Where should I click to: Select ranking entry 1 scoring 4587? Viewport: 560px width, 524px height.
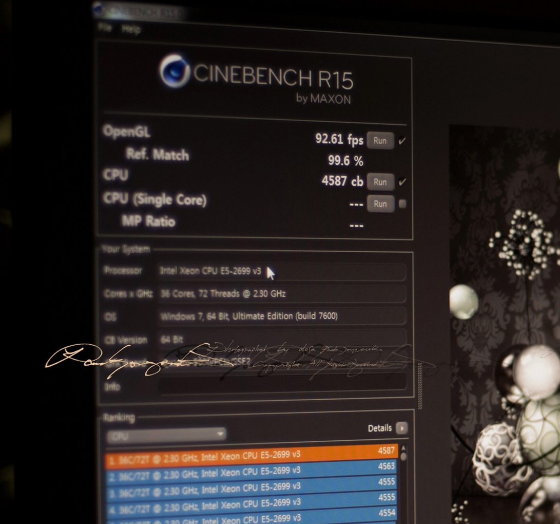coord(252,456)
